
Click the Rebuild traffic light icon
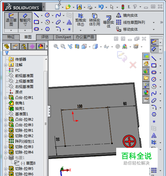pos(123,7)
